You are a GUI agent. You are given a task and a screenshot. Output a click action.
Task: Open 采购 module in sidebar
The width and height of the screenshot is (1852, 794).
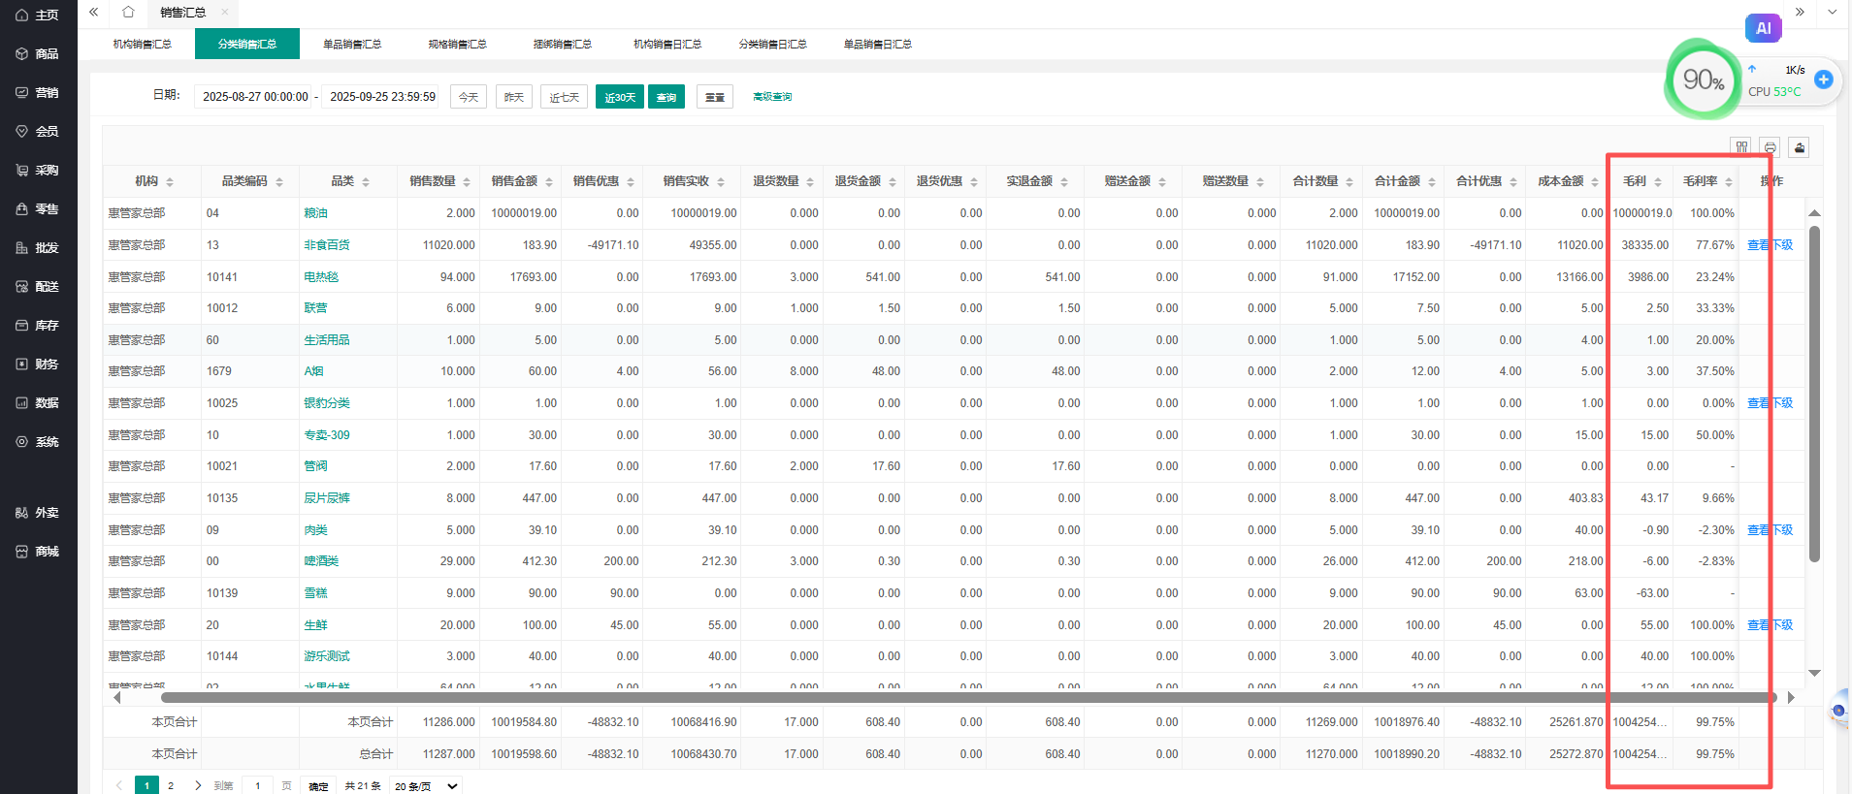[38, 171]
